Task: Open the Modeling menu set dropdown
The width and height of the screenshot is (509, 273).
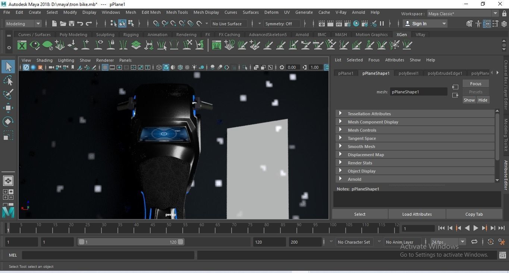Action: point(23,24)
